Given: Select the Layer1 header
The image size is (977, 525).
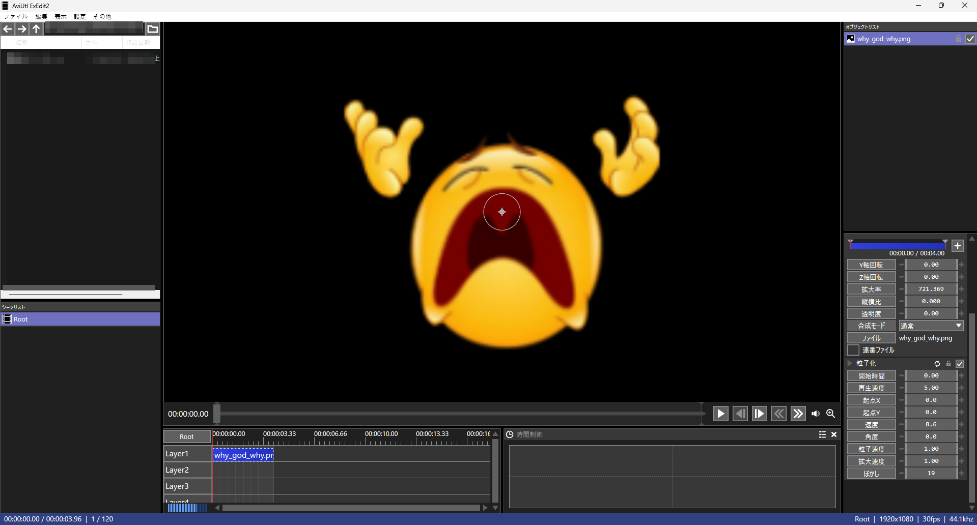Looking at the screenshot, I should tap(187, 454).
